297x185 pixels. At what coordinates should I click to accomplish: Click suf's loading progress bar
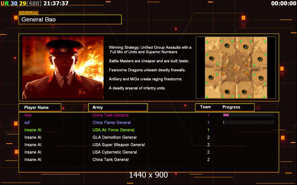[248, 122]
